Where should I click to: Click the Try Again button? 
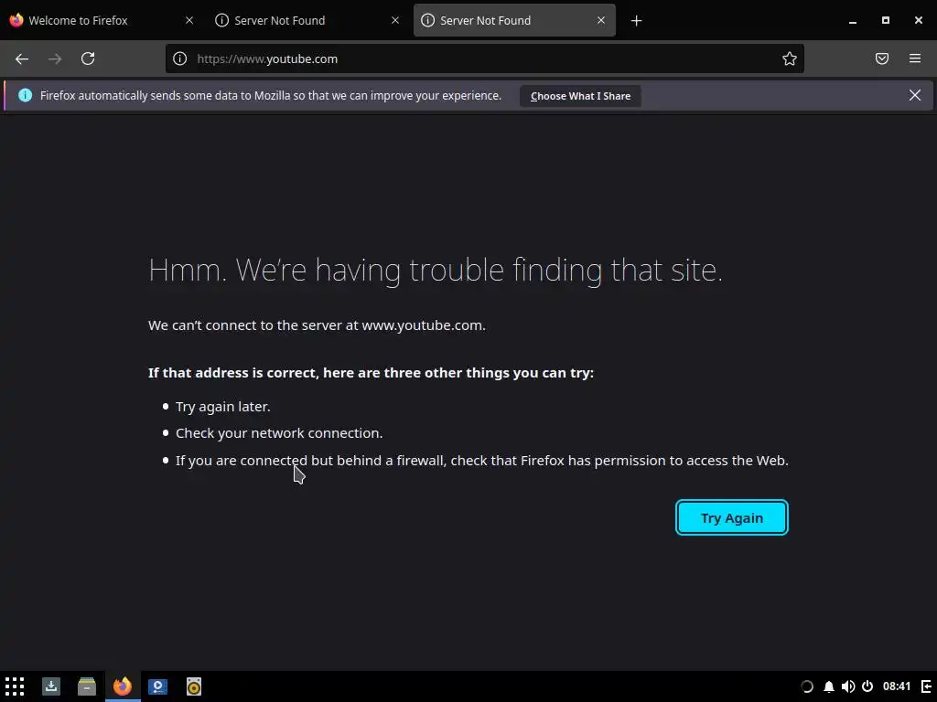click(x=732, y=517)
